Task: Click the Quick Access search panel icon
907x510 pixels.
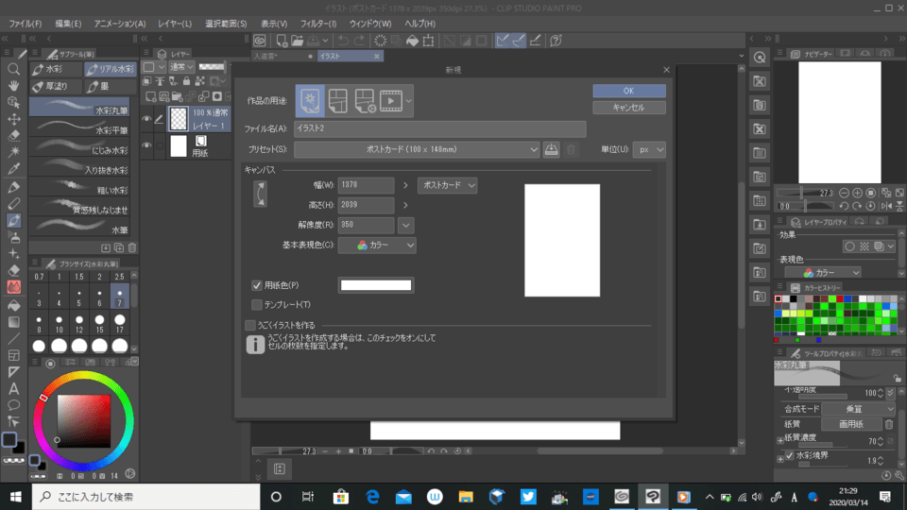Action: 760,58
